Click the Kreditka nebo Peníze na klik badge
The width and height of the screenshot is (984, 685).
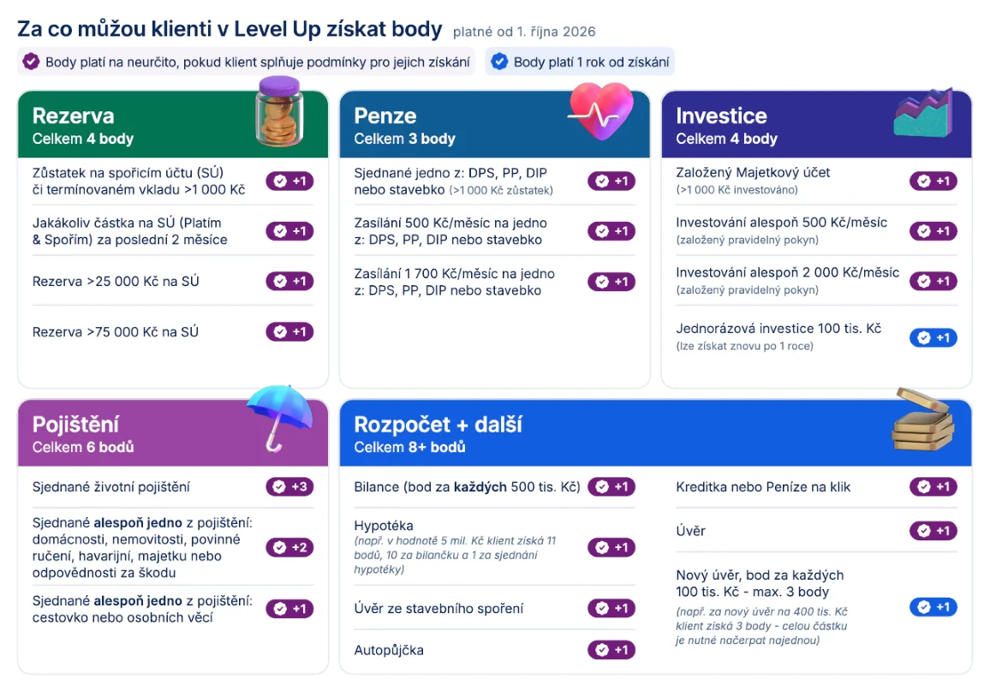[933, 486]
